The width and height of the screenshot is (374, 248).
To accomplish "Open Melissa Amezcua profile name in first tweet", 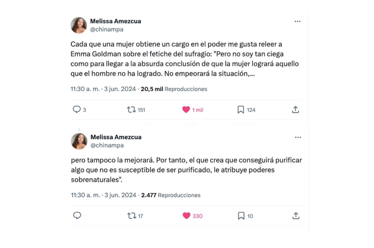I will click(116, 21).
